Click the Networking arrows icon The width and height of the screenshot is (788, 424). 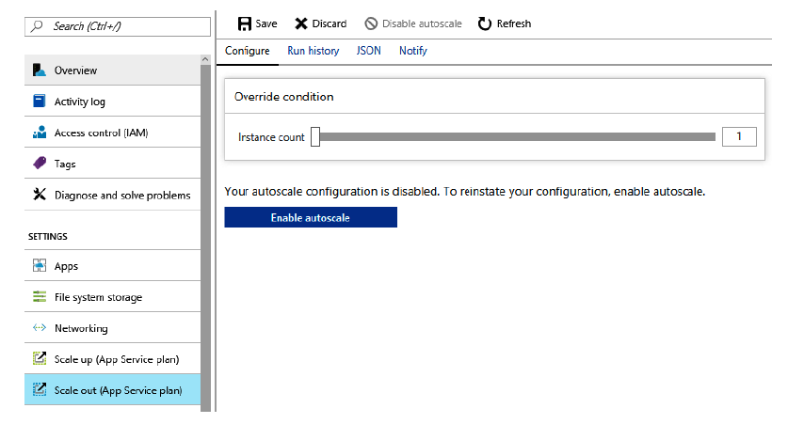[x=40, y=328]
